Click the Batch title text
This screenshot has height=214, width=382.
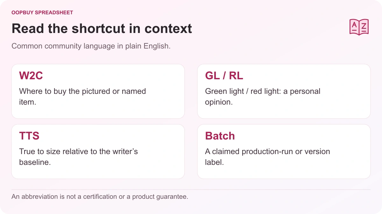click(x=220, y=136)
